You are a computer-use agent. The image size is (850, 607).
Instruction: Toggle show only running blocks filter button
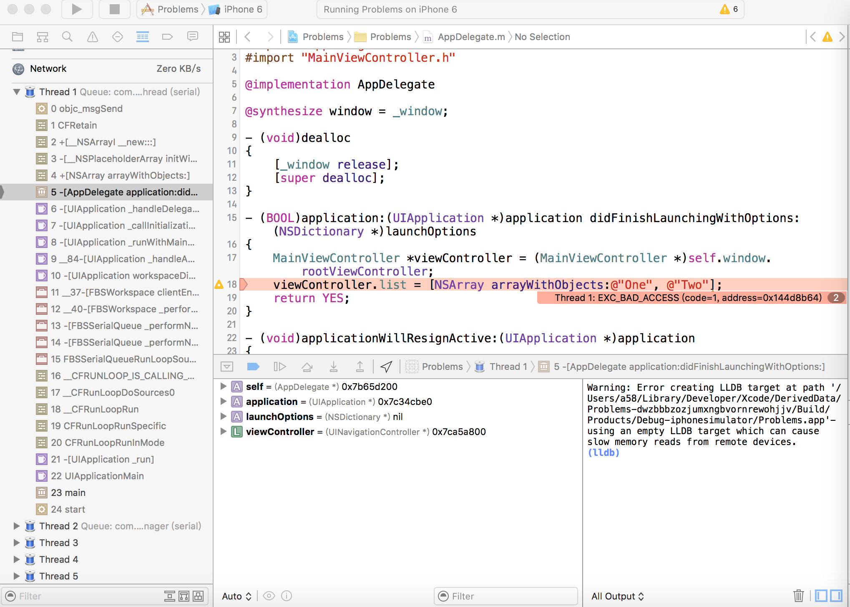coord(198,596)
